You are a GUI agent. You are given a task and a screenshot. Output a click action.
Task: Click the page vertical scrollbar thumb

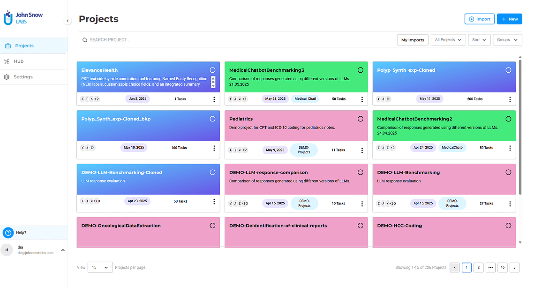pyautogui.click(x=520, y=127)
